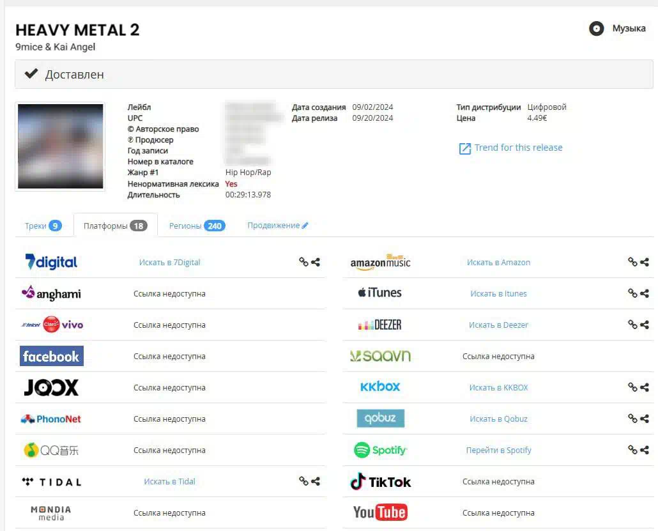Screen dimensions: 658x531
Task: Share icon in Qobuz row
Action: pyautogui.click(x=645, y=419)
